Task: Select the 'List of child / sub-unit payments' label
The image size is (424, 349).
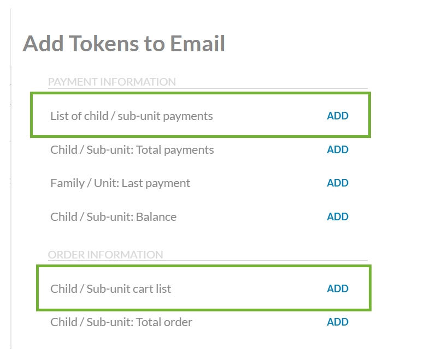Action: coord(131,116)
